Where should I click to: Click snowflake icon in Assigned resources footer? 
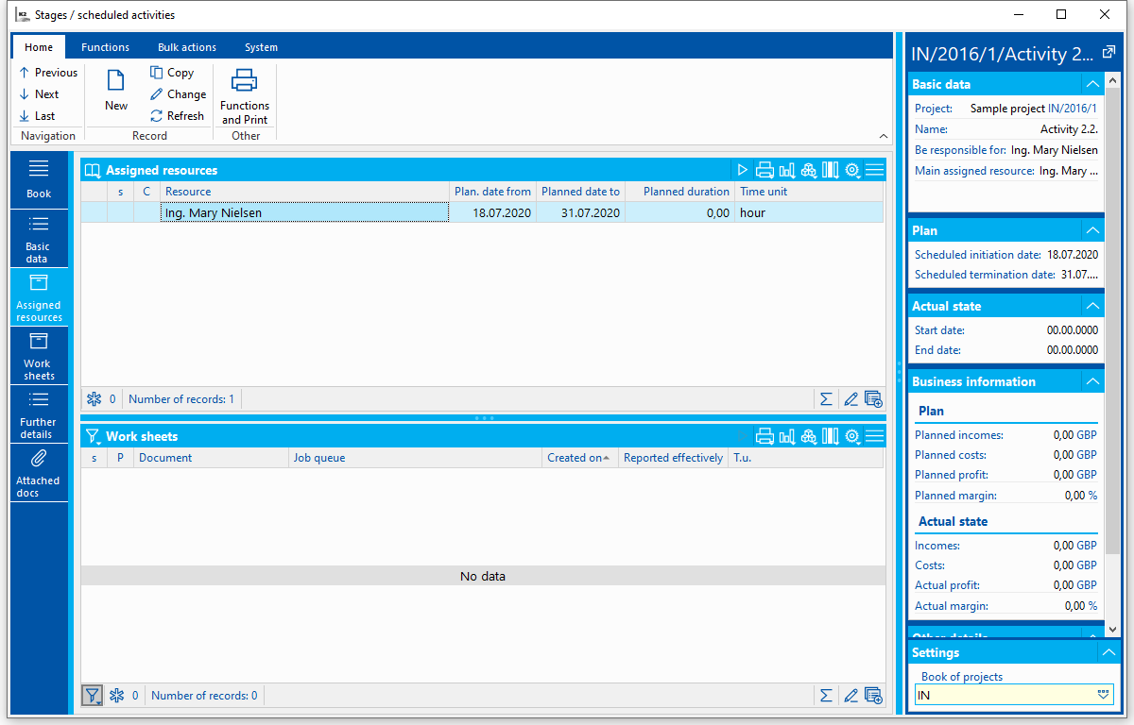(x=94, y=399)
